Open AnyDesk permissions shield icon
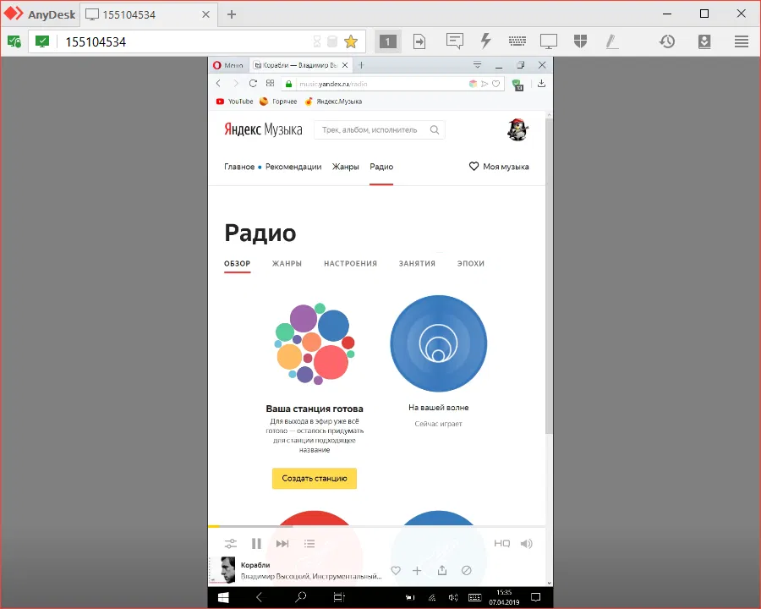Image resolution: width=761 pixels, height=609 pixels. coord(580,41)
